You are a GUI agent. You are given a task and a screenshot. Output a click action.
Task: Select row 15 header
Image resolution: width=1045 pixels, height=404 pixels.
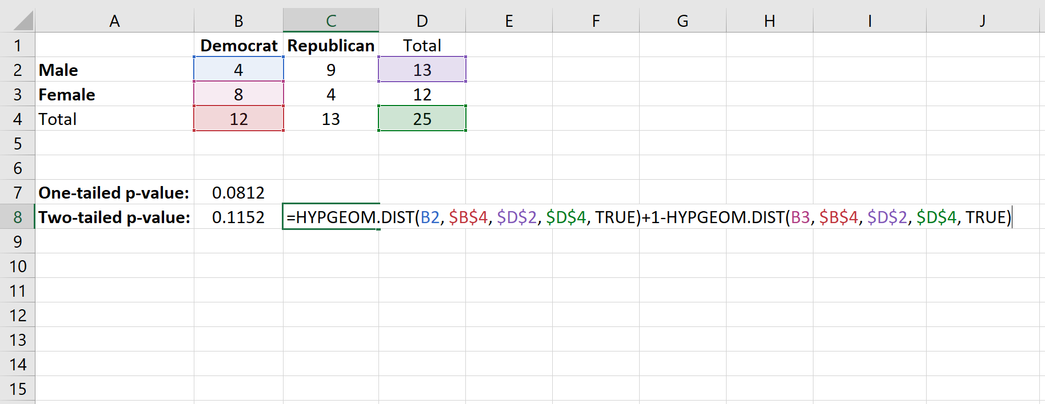(17, 389)
